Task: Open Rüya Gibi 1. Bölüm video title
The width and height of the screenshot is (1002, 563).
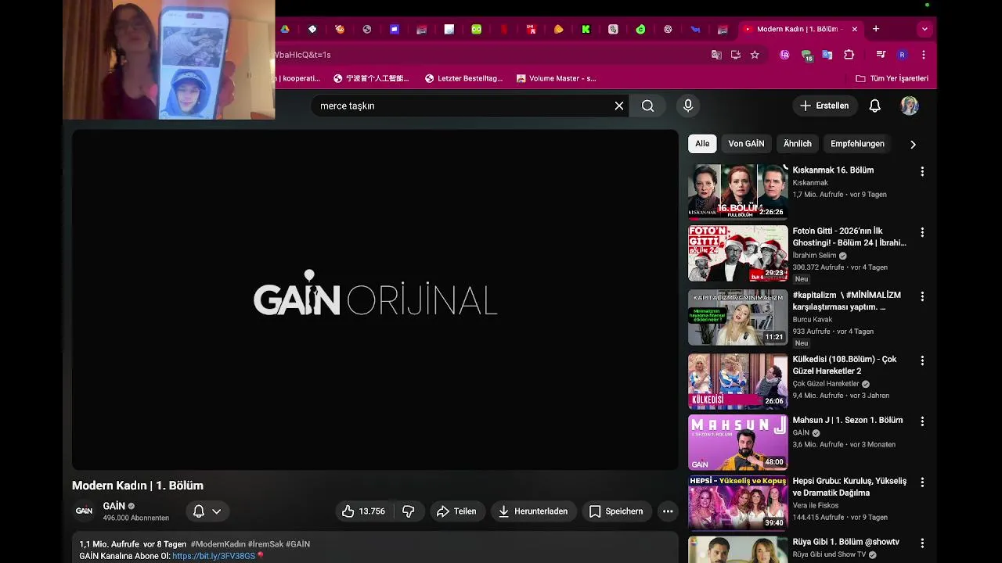Action: click(x=846, y=542)
